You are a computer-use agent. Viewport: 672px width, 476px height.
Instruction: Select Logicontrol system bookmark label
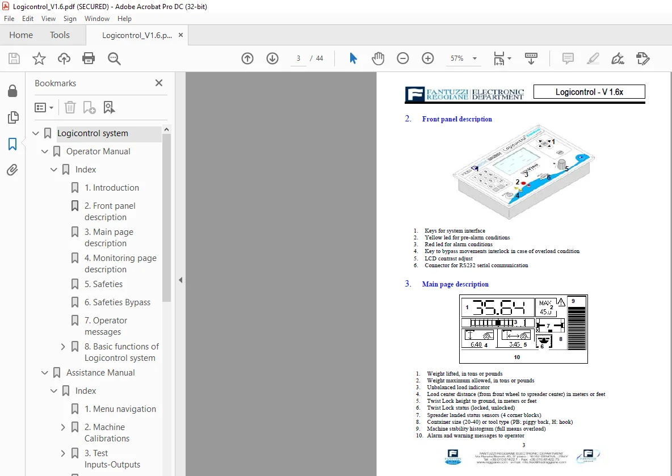pos(93,133)
